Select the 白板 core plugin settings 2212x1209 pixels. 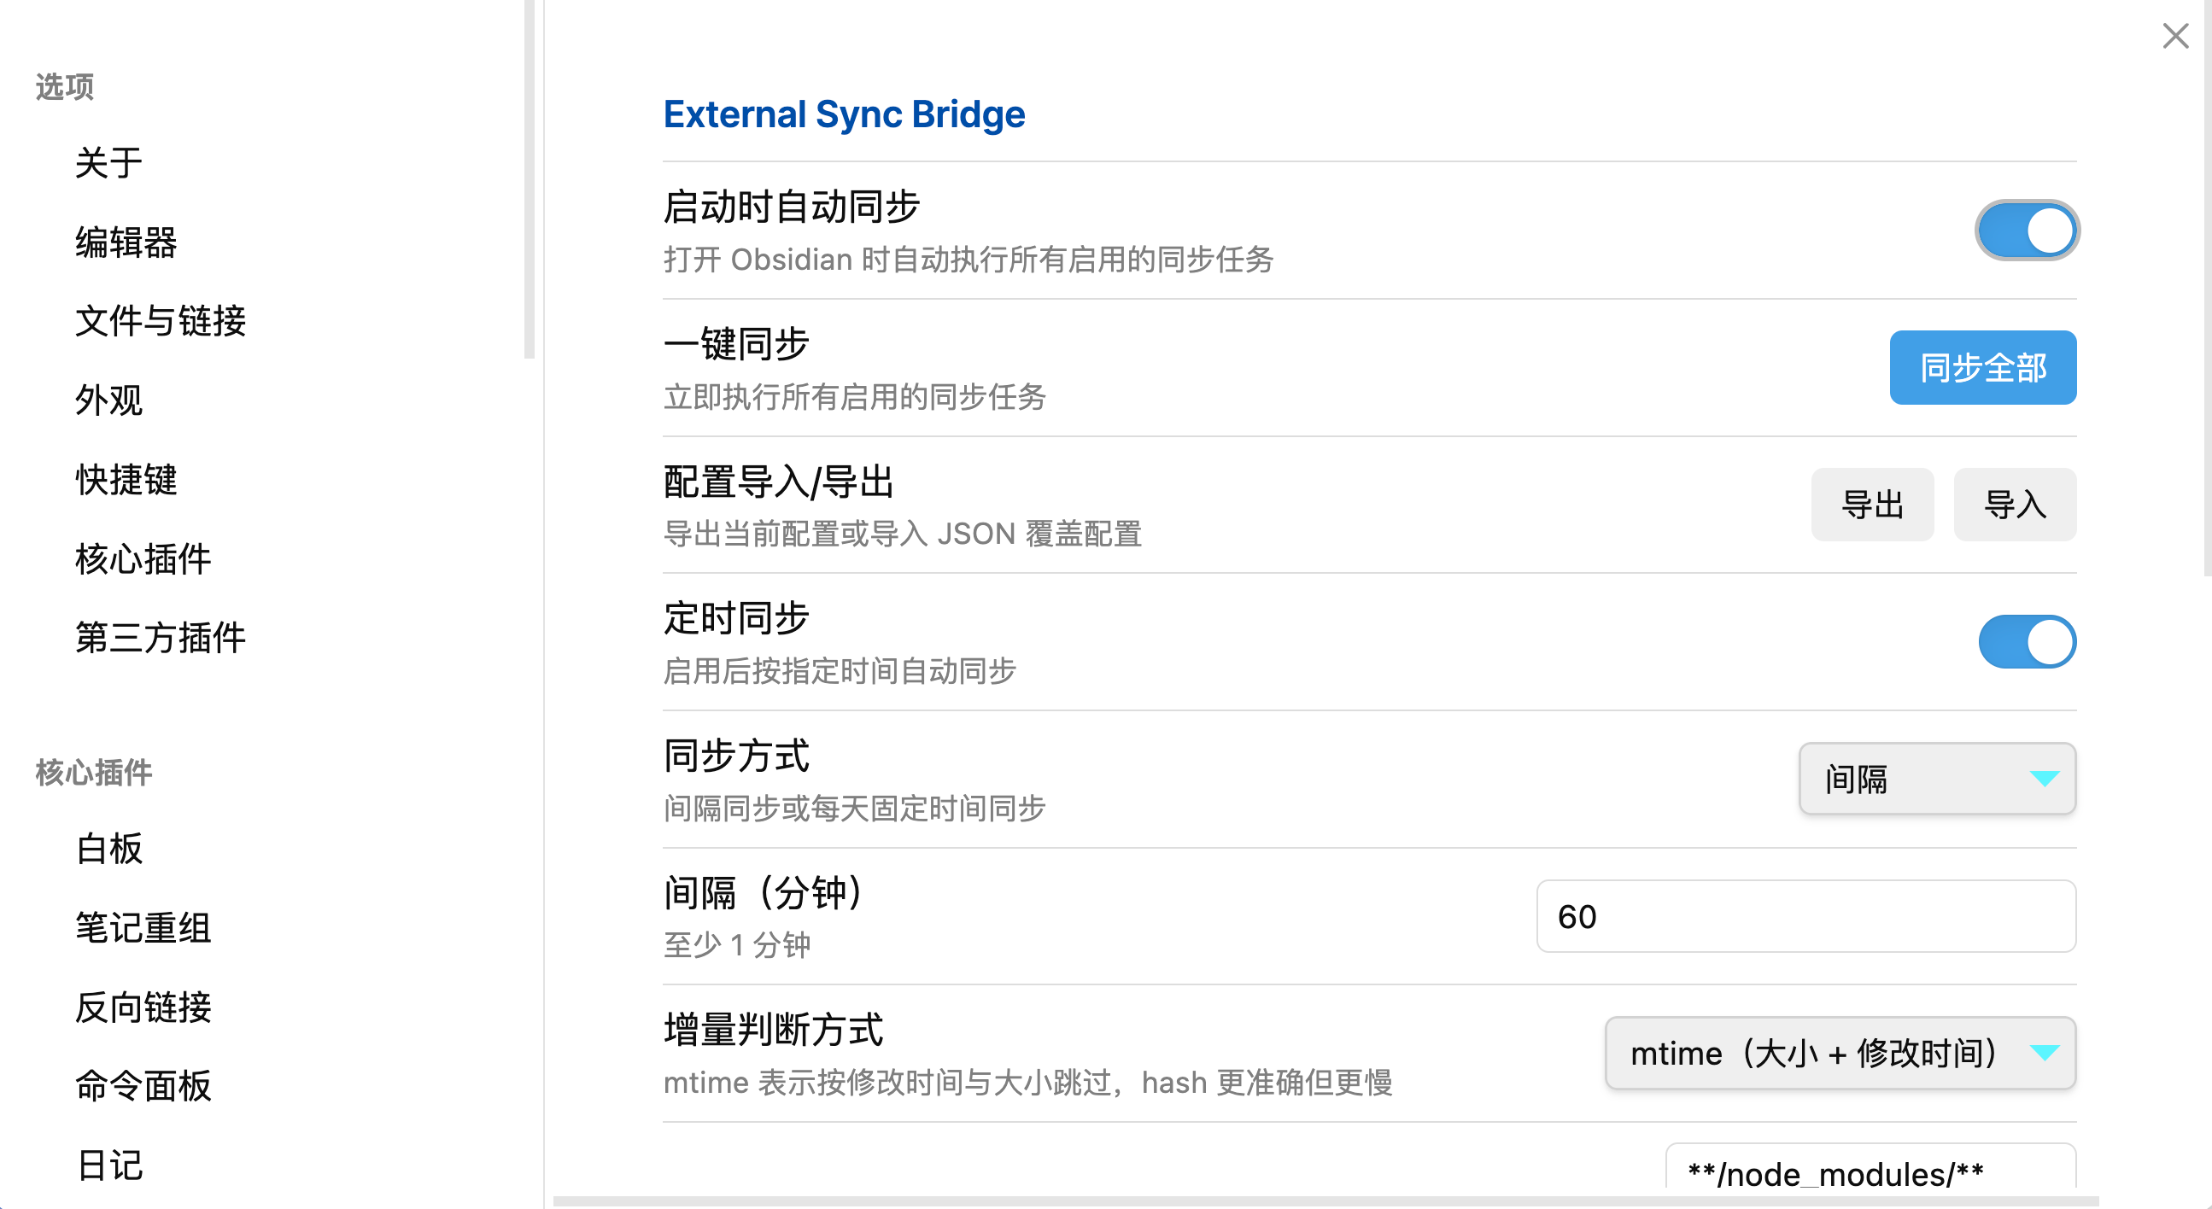[x=109, y=850]
